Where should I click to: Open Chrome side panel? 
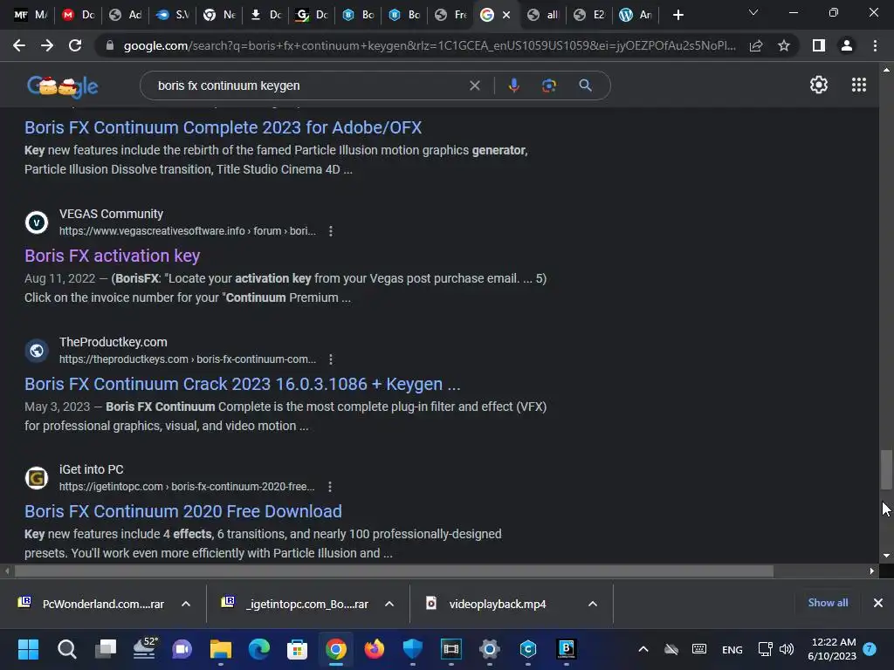(x=819, y=45)
